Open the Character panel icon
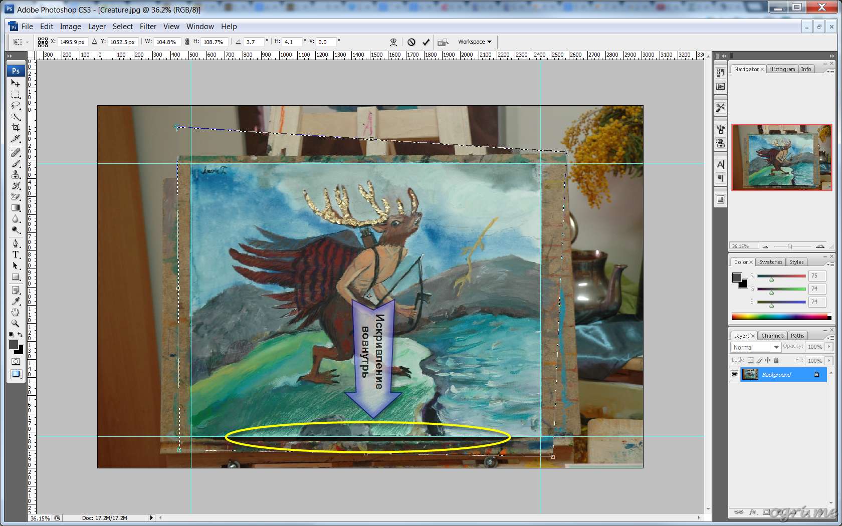The image size is (842, 526). click(720, 164)
